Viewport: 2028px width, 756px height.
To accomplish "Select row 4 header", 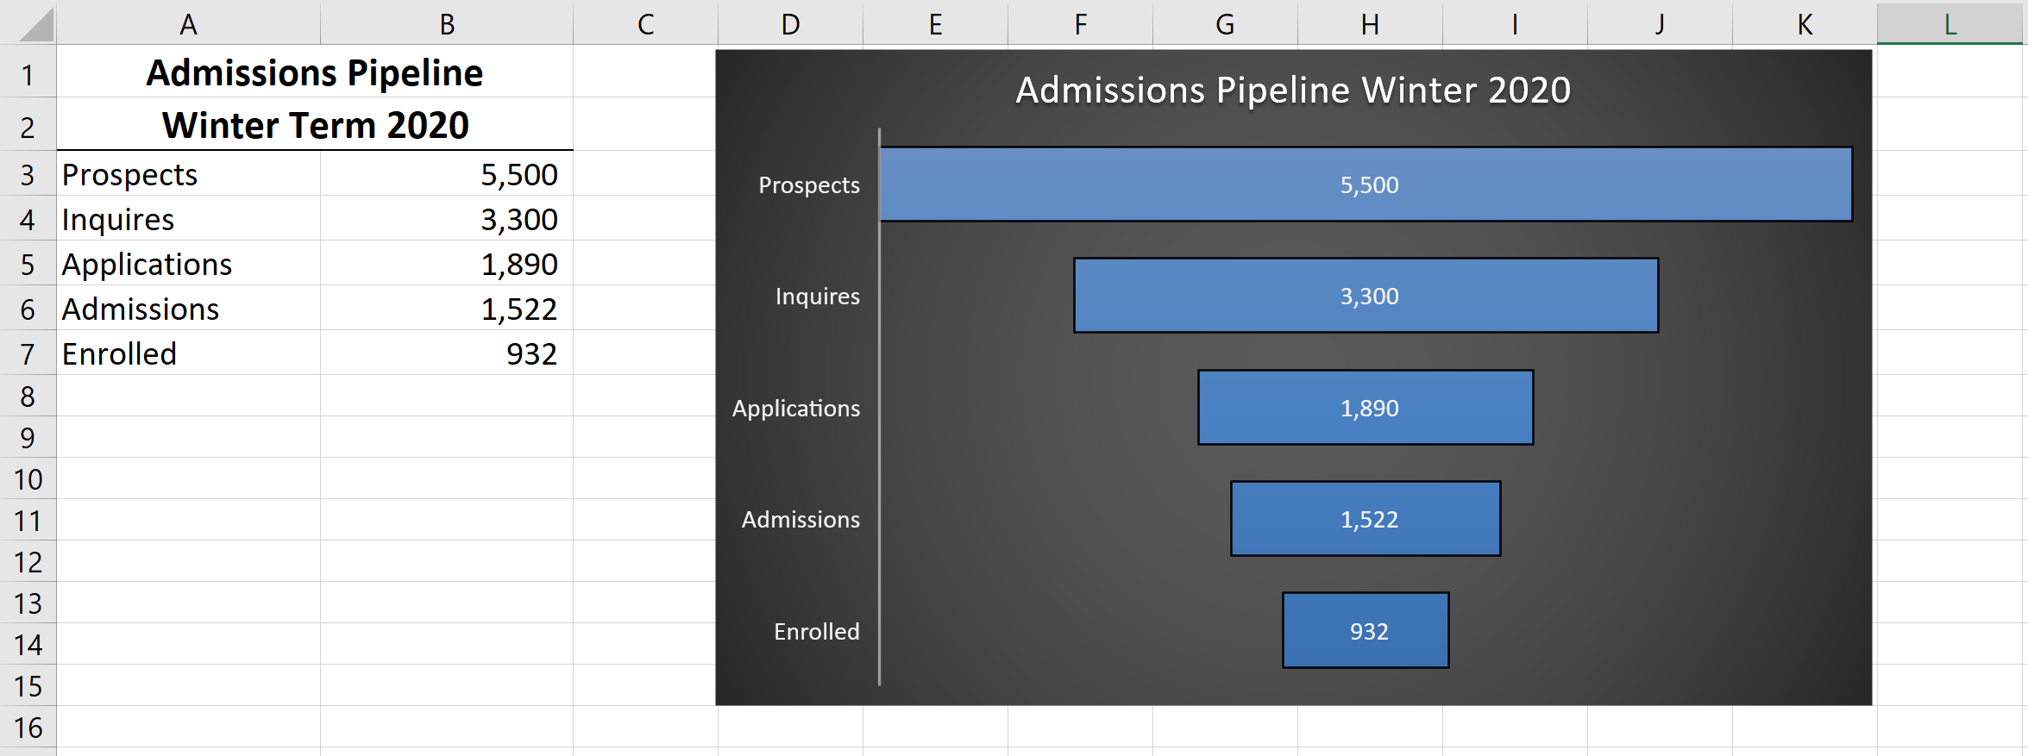I will (28, 220).
